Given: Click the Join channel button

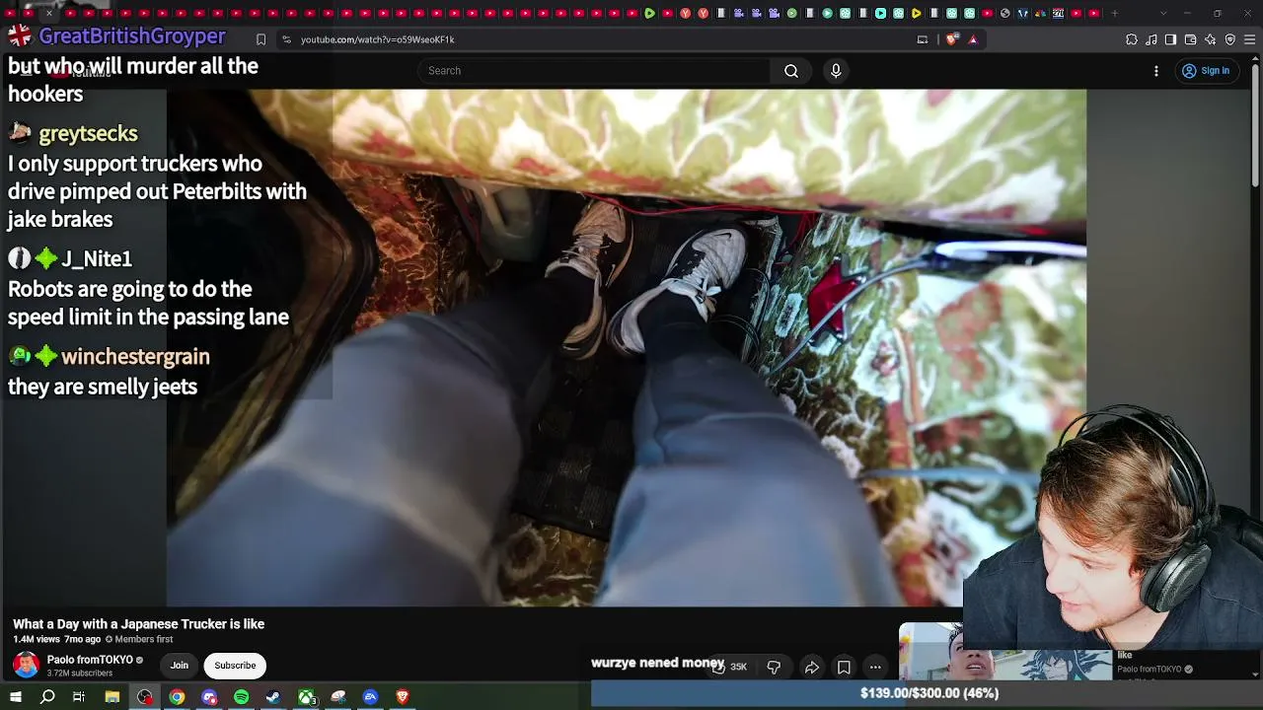Looking at the screenshot, I should (x=180, y=666).
